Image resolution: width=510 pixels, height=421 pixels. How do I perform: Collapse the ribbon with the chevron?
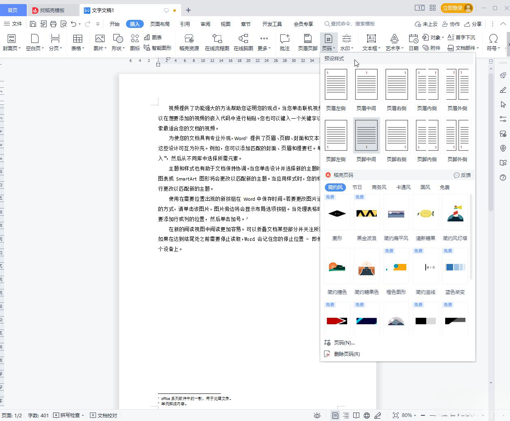(503, 24)
